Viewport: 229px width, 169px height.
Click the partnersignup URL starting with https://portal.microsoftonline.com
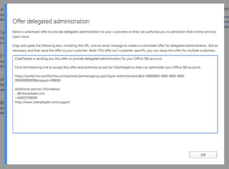click(100, 78)
